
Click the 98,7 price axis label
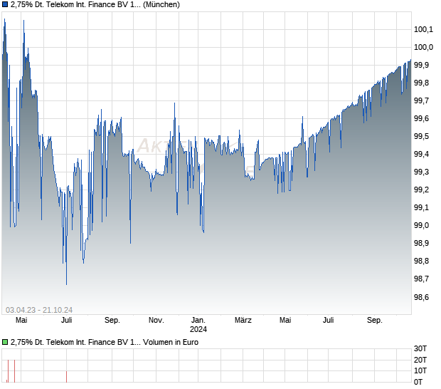(421, 279)
